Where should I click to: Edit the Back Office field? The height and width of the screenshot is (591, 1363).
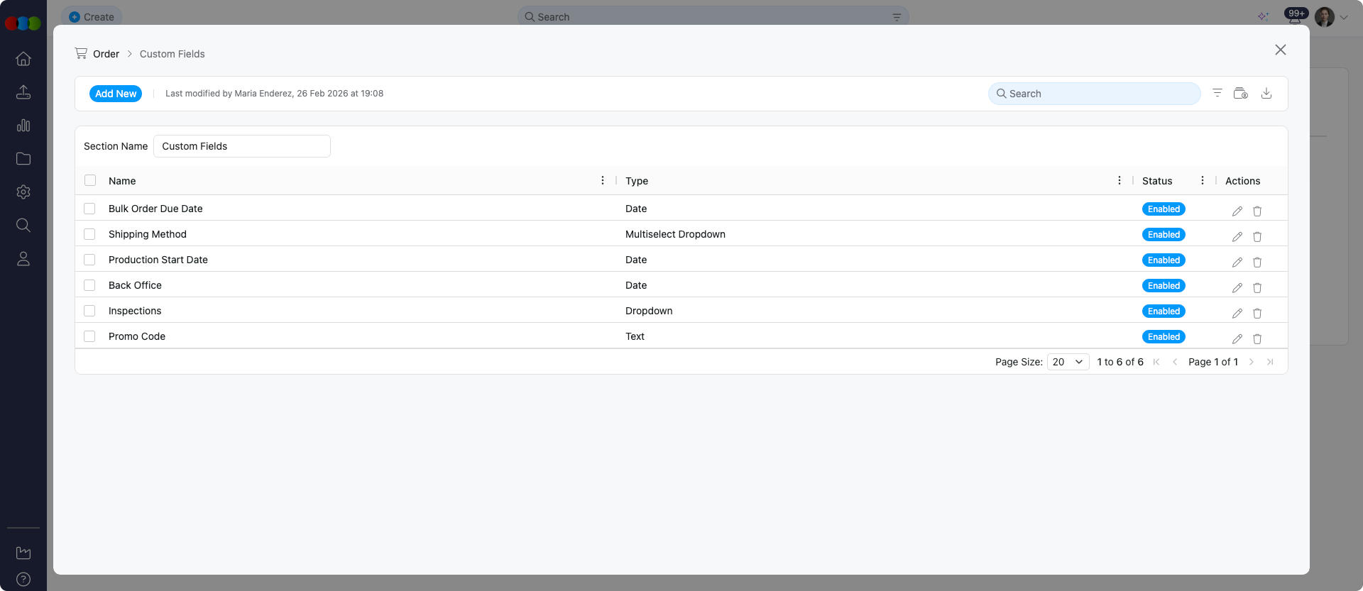click(x=1237, y=288)
